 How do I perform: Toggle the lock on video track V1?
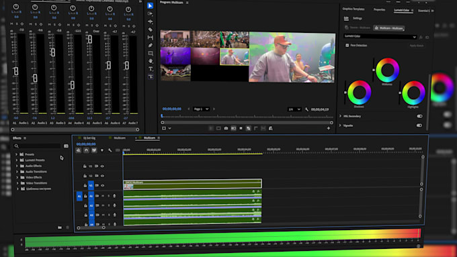[85, 185]
